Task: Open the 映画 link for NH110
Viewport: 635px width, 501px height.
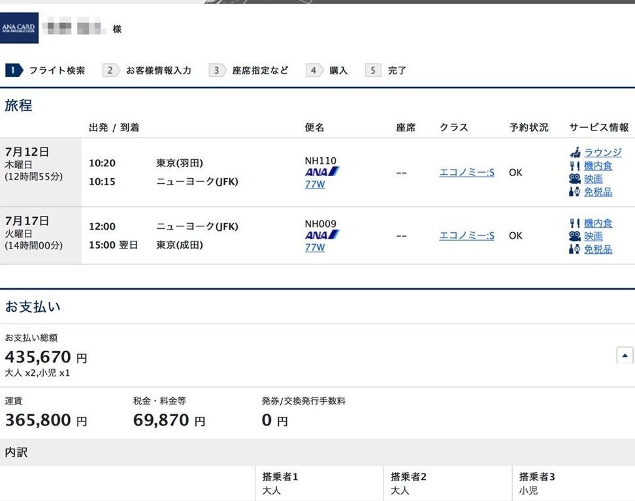Action: click(593, 179)
